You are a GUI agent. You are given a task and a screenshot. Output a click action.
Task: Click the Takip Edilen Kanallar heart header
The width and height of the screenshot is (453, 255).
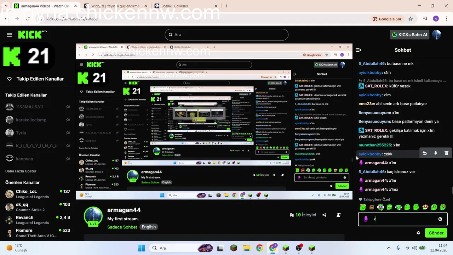click(x=35, y=79)
